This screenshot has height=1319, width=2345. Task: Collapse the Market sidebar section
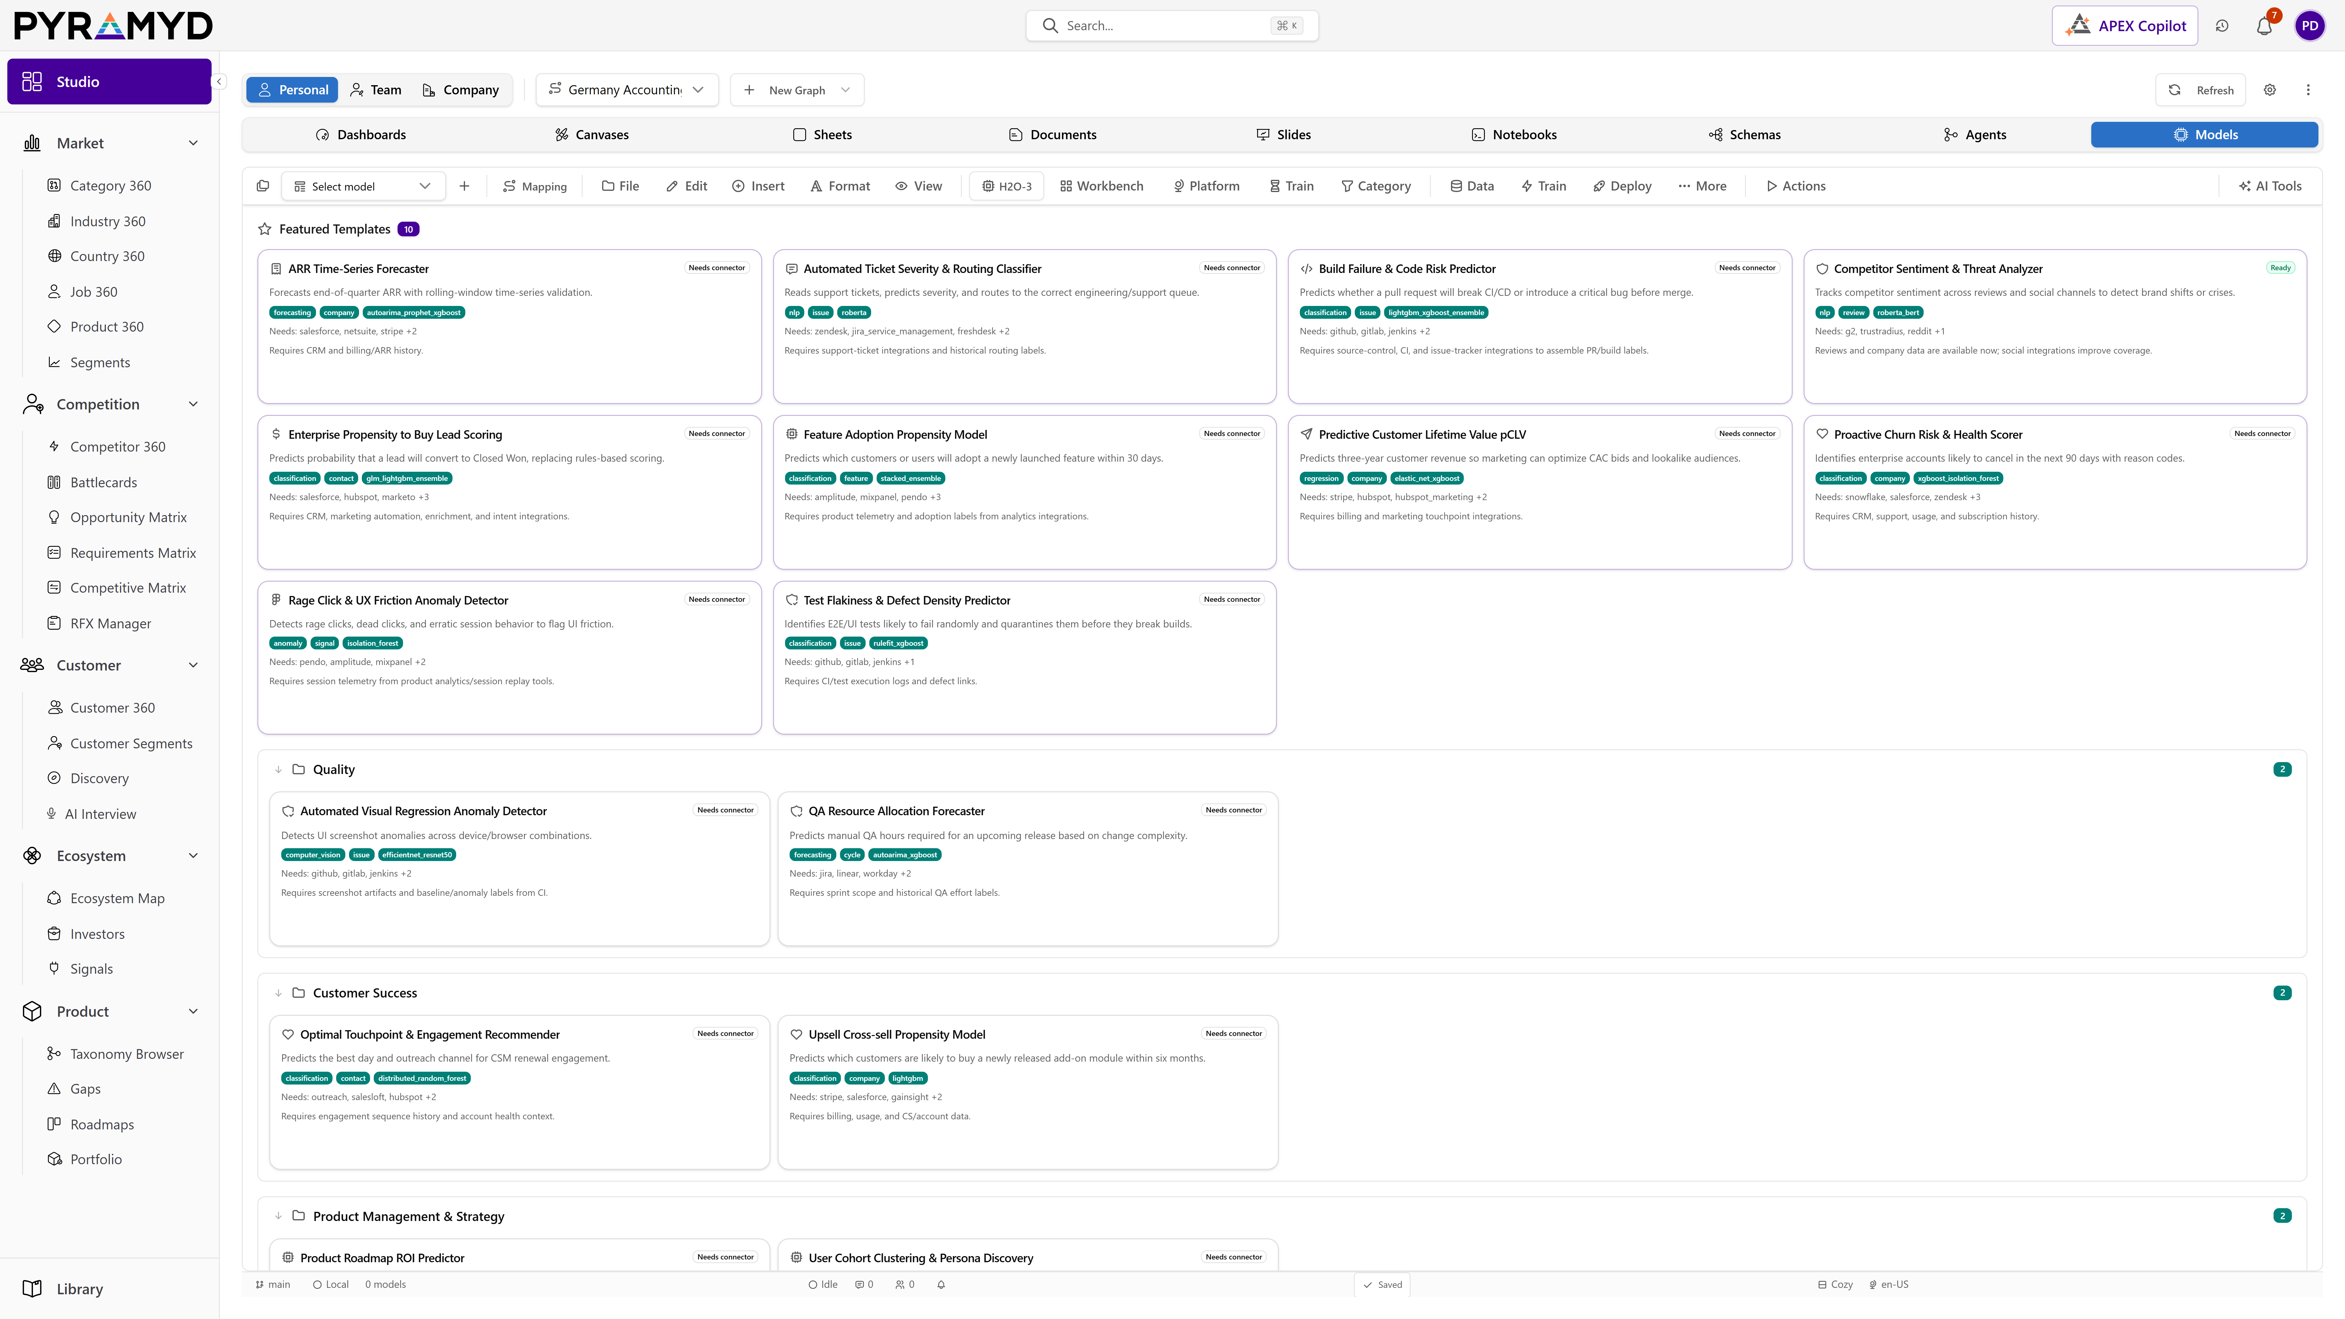[193, 143]
